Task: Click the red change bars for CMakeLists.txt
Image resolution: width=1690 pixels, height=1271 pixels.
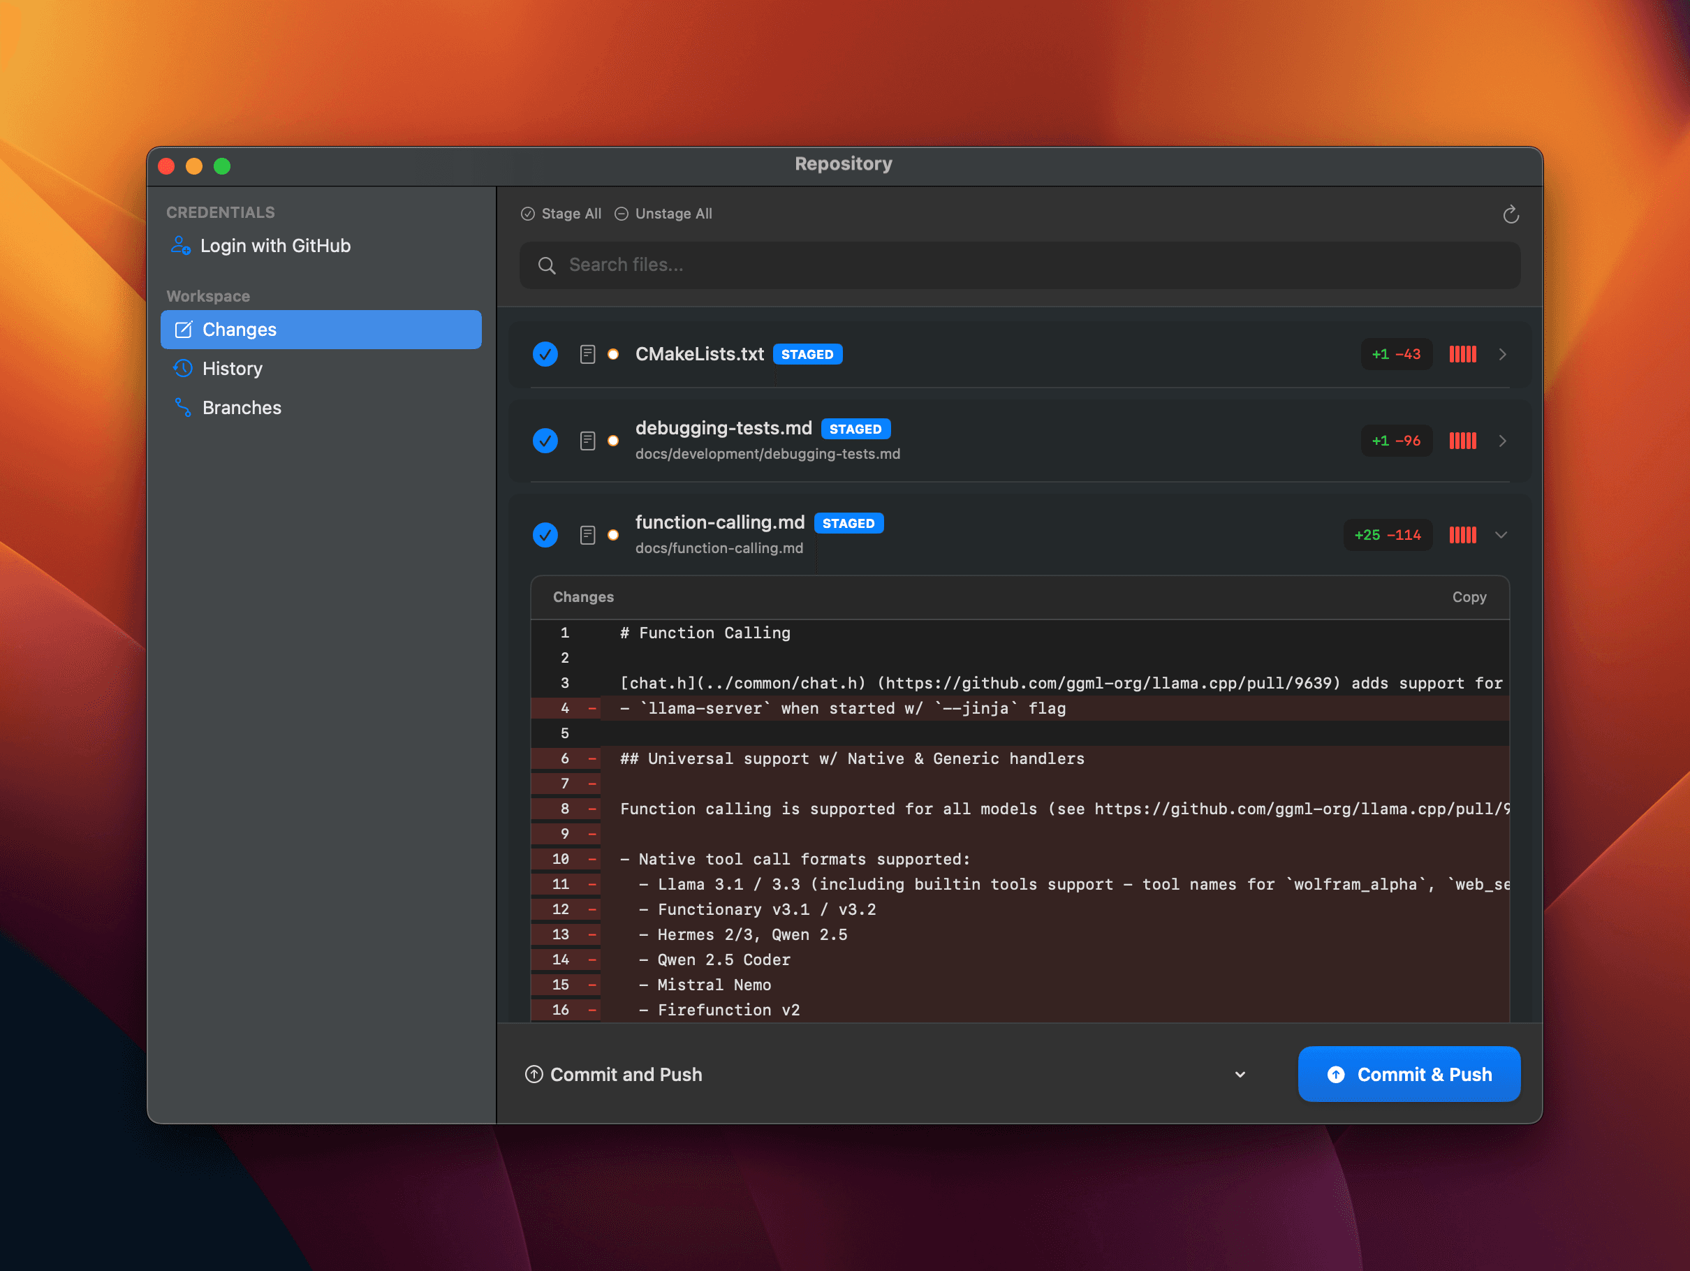Action: [1462, 355]
